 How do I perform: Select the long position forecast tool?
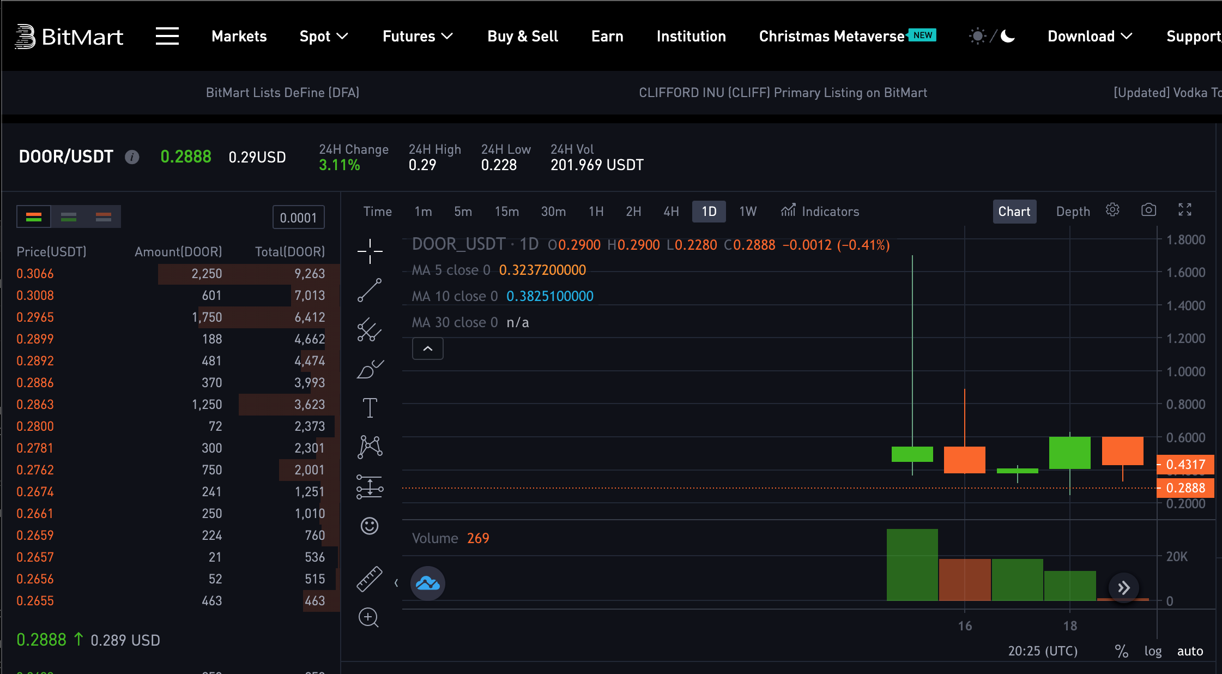(370, 486)
